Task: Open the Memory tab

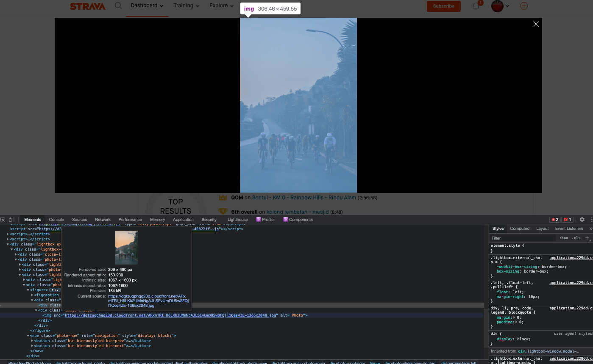Action: coord(157,220)
